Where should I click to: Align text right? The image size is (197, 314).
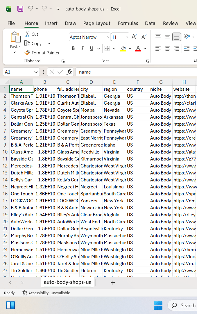[177, 48]
